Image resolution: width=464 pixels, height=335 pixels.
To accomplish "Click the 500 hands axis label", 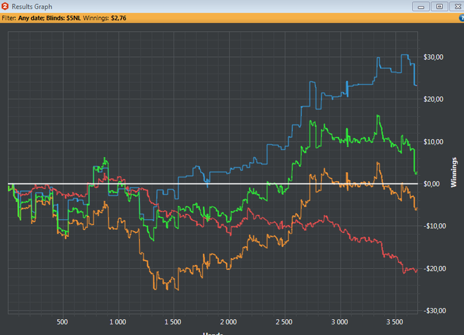I will (x=62, y=322).
